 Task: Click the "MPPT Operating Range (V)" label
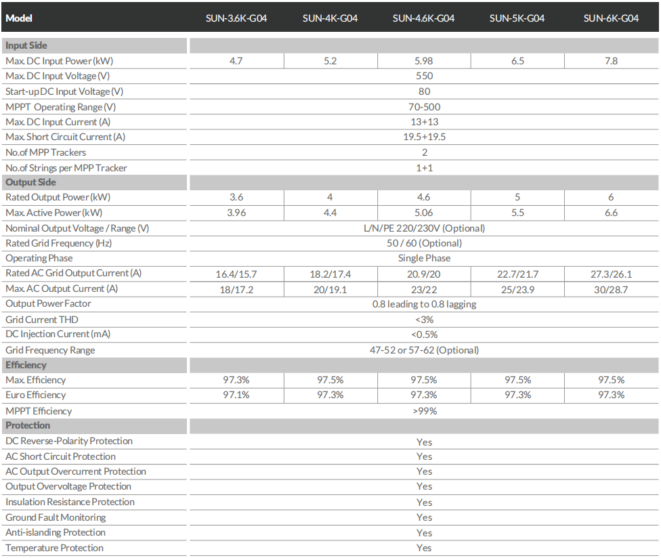click(x=61, y=107)
